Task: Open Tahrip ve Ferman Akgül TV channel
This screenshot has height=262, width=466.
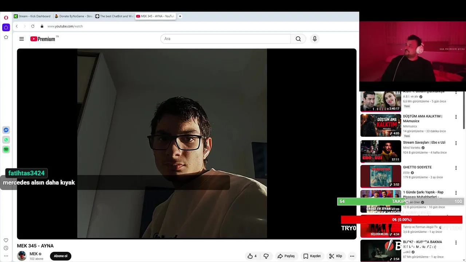Action: pos(420,227)
